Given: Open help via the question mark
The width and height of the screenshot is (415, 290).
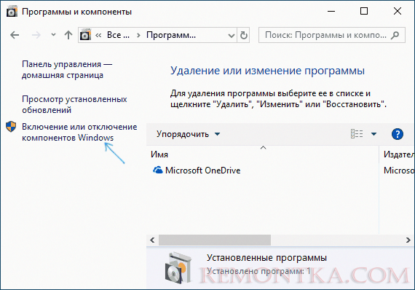Looking at the screenshot, I should pos(398,134).
